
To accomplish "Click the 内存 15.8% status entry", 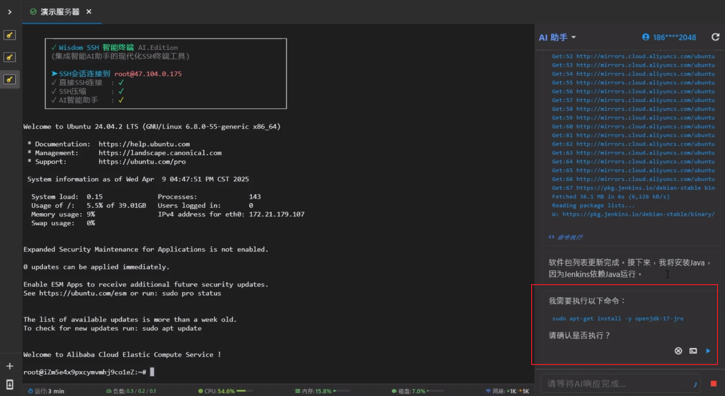I will click(x=313, y=391).
